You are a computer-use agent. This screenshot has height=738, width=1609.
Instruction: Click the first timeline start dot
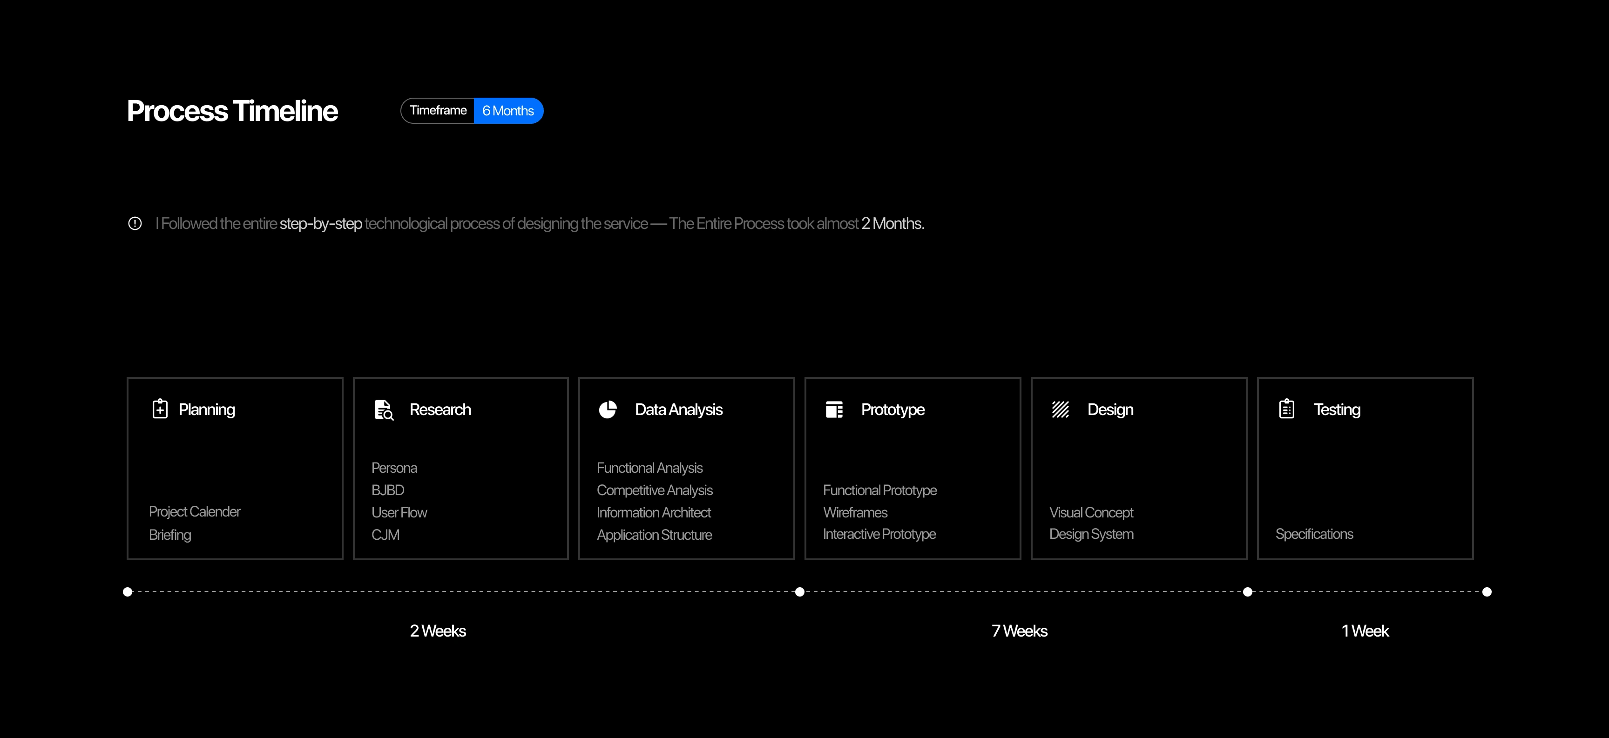128,592
